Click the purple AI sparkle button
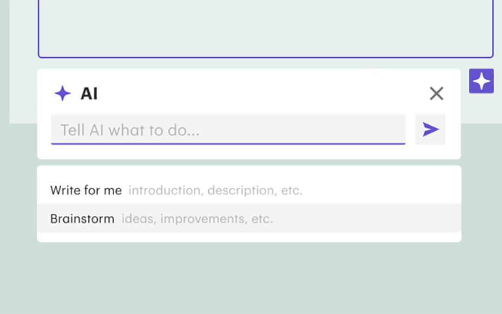The width and height of the screenshot is (502, 314). 481,81
